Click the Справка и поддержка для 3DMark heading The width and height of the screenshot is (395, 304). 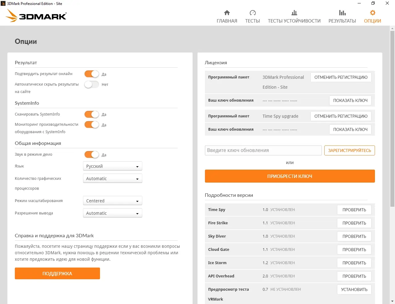tap(54, 236)
